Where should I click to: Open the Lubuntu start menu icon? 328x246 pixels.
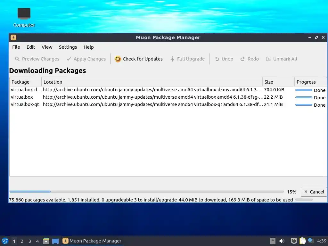5,241
